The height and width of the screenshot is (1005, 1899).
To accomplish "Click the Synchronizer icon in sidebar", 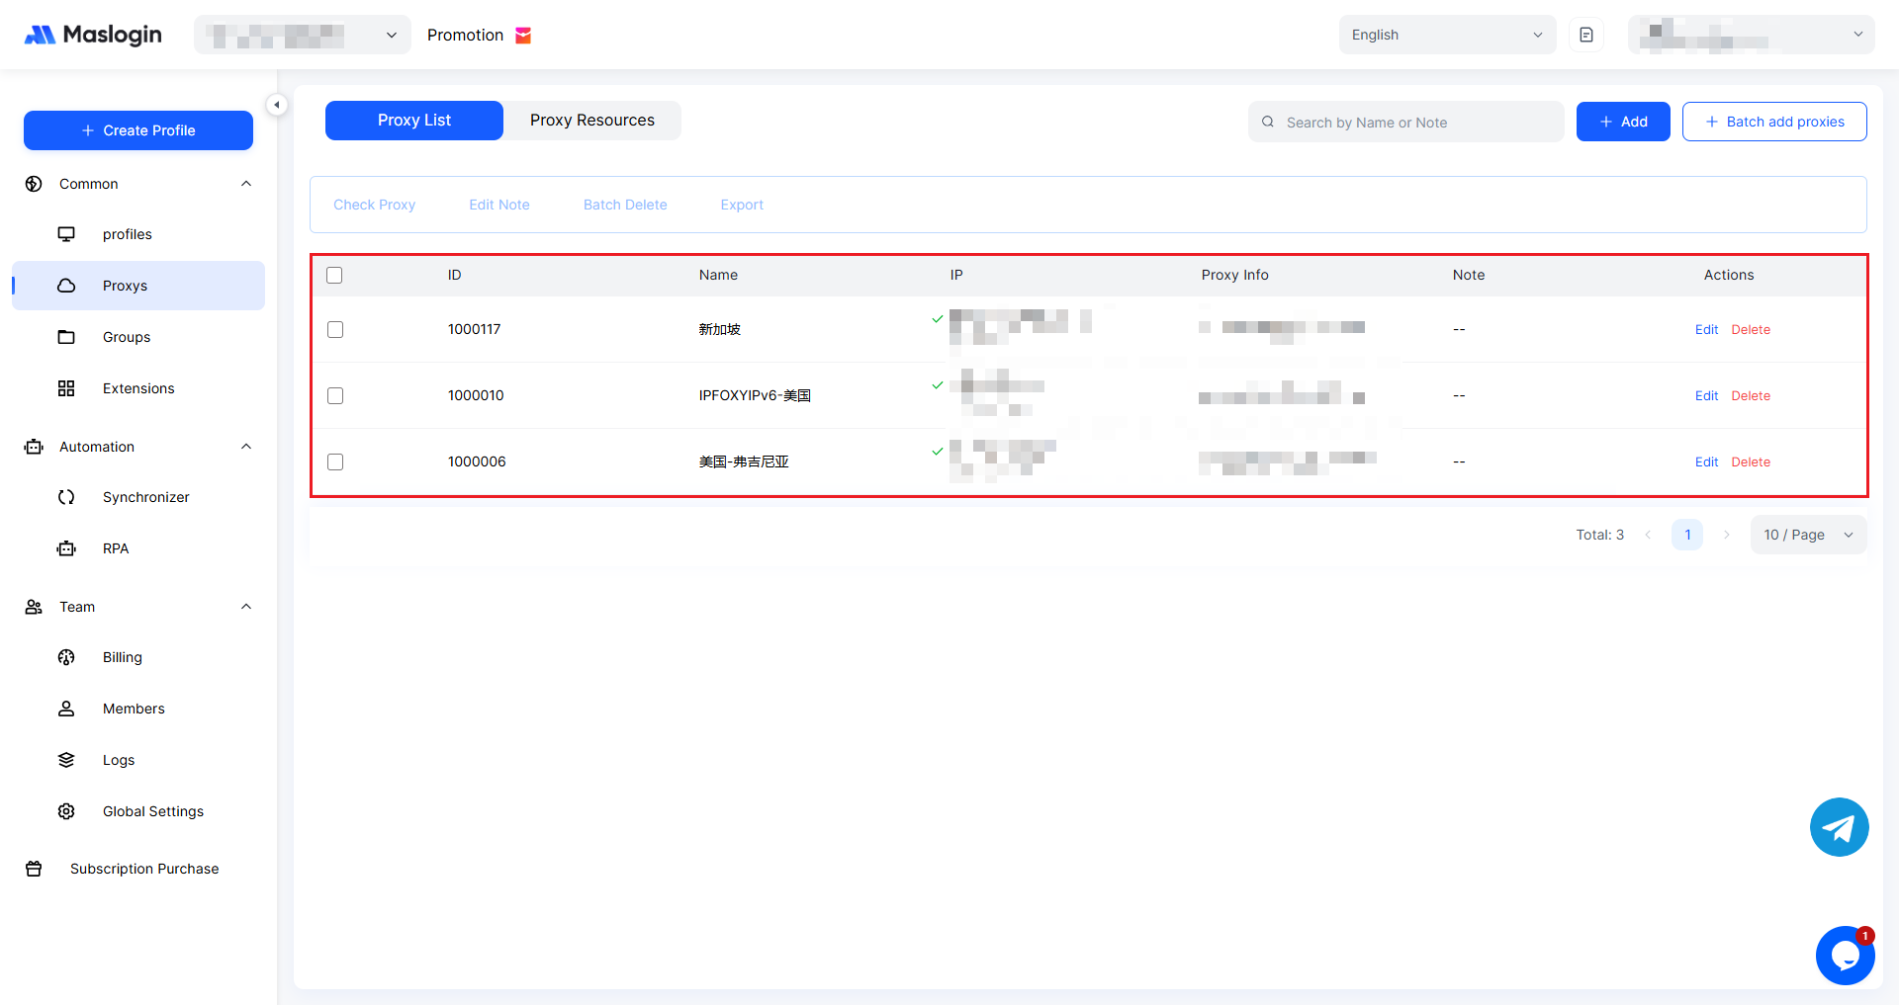I will pyautogui.click(x=66, y=497).
